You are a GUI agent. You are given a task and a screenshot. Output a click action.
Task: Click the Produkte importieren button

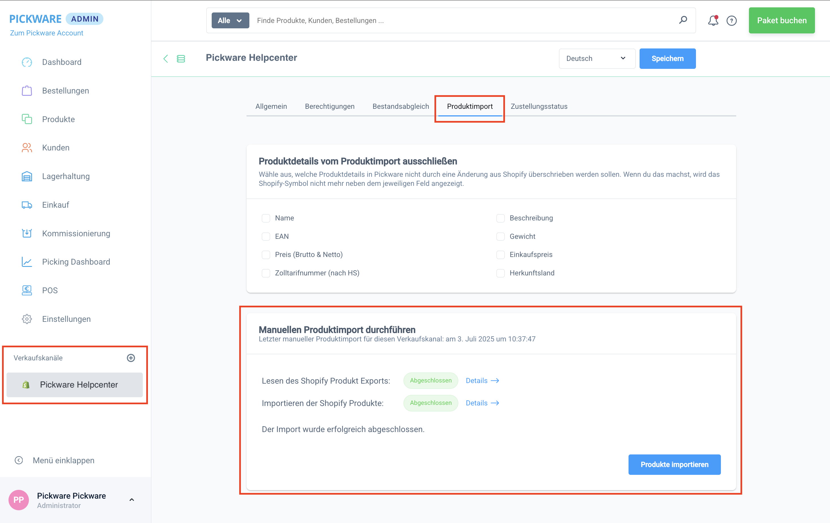point(674,464)
